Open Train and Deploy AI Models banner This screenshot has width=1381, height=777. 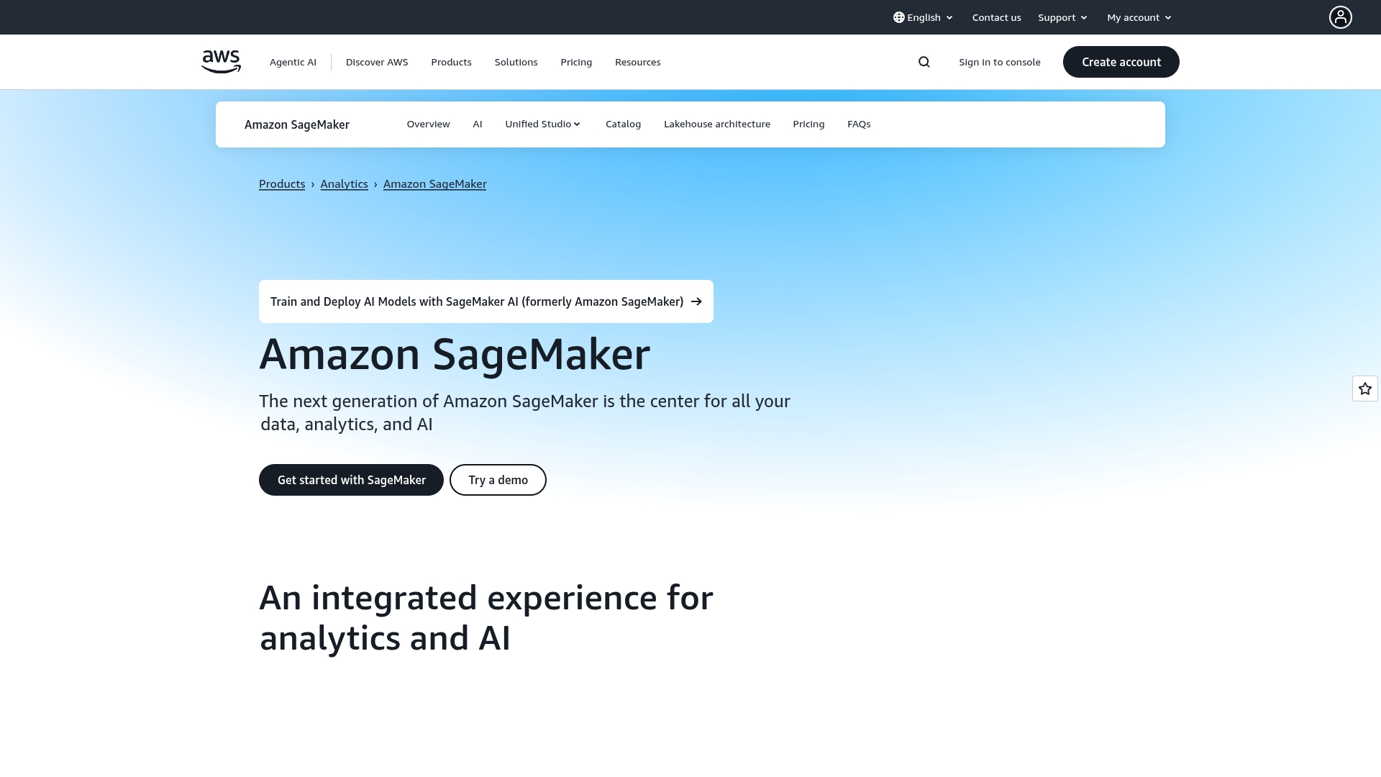pos(486,301)
